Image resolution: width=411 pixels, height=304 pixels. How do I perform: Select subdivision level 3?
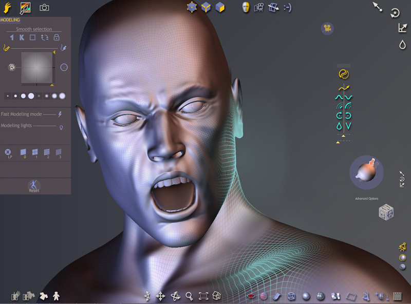click(59, 154)
